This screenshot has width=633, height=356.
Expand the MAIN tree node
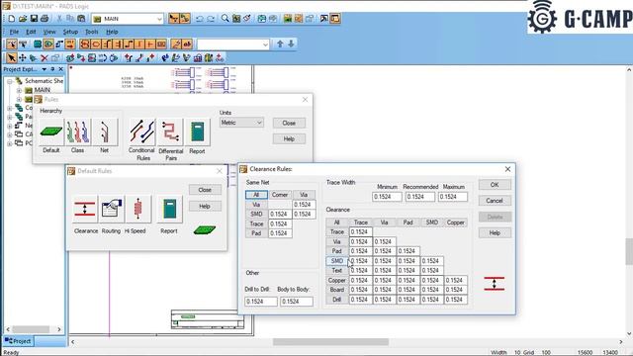(19, 90)
